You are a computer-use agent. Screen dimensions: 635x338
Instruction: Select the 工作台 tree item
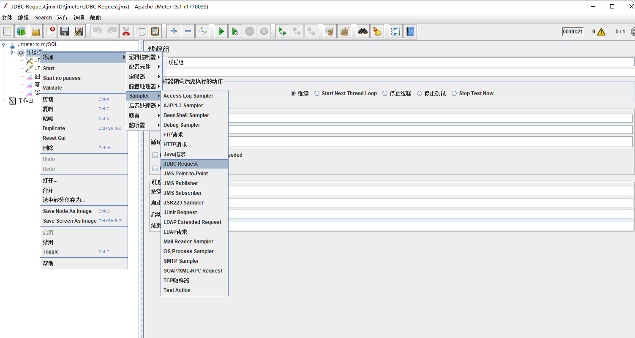(25, 101)
